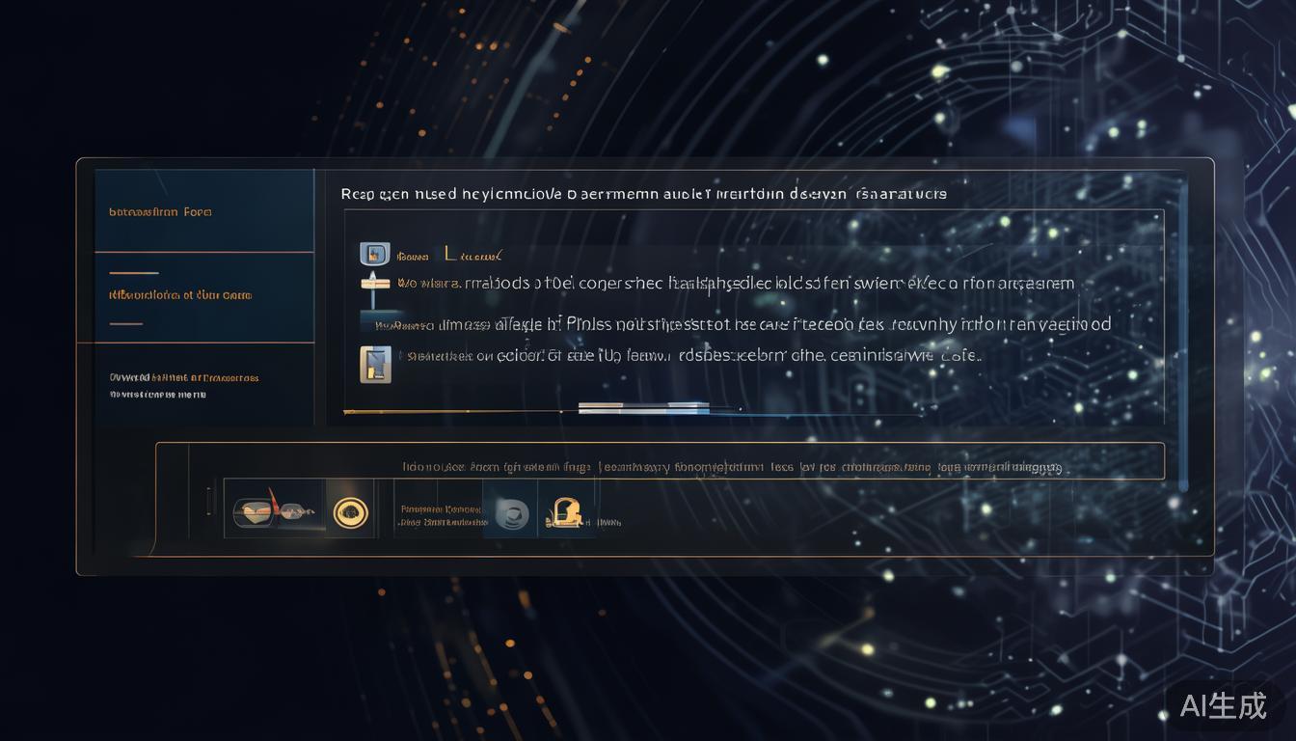
Task: Click the blue square icon in the first list row
Action: point(374,255)
